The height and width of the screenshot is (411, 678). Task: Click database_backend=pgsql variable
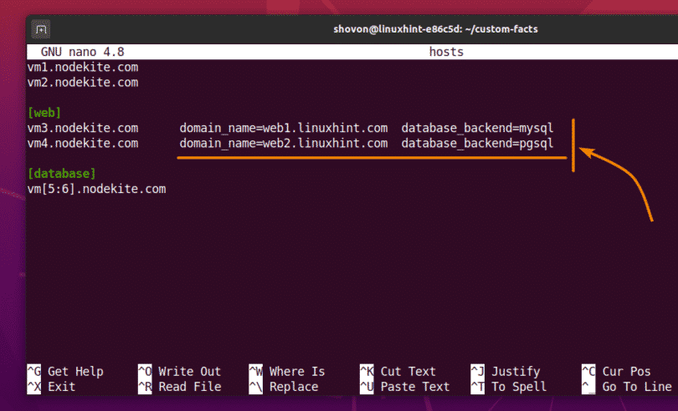click(x=477, y=144)
